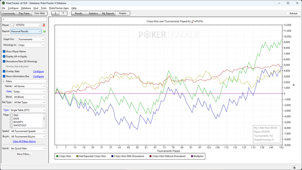
Task: Open the Hud menu
Action: 36,8
